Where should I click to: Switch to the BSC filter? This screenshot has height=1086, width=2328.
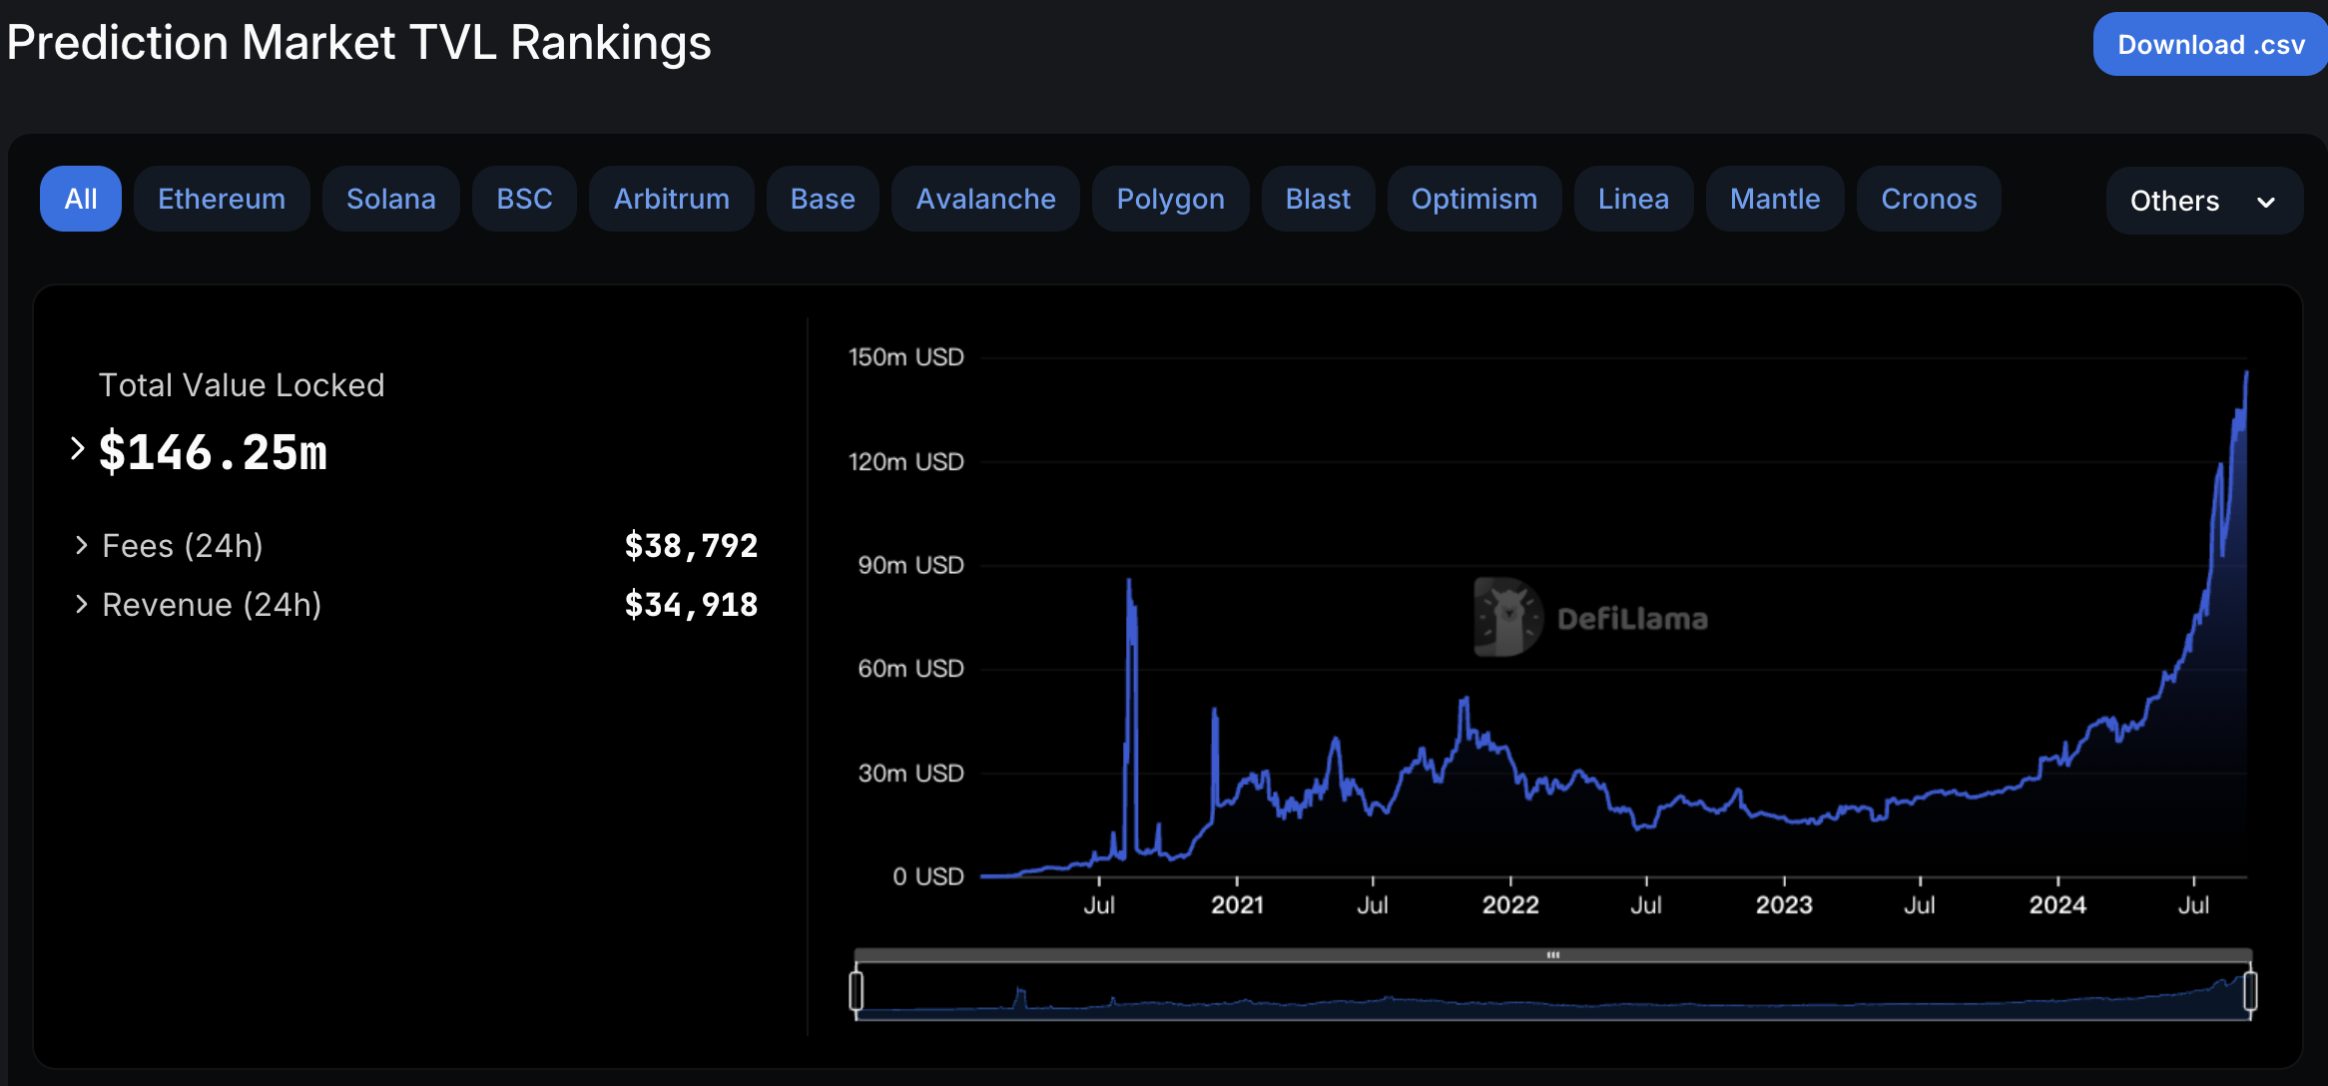(x=524, y=199)
